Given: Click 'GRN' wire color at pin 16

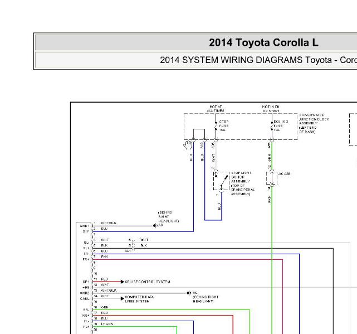Looking at the screenshot, I should click(105, 307).
